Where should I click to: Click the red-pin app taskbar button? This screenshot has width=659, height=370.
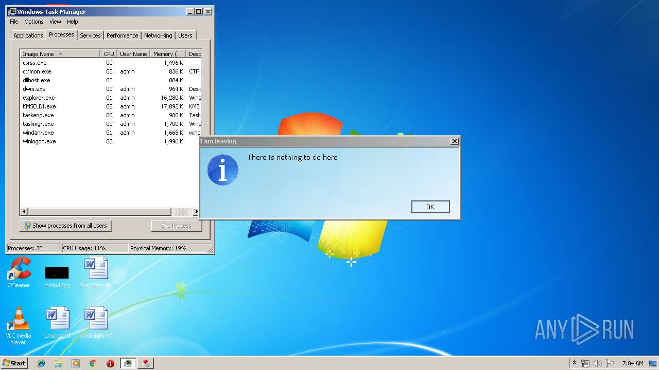(146, 363)
